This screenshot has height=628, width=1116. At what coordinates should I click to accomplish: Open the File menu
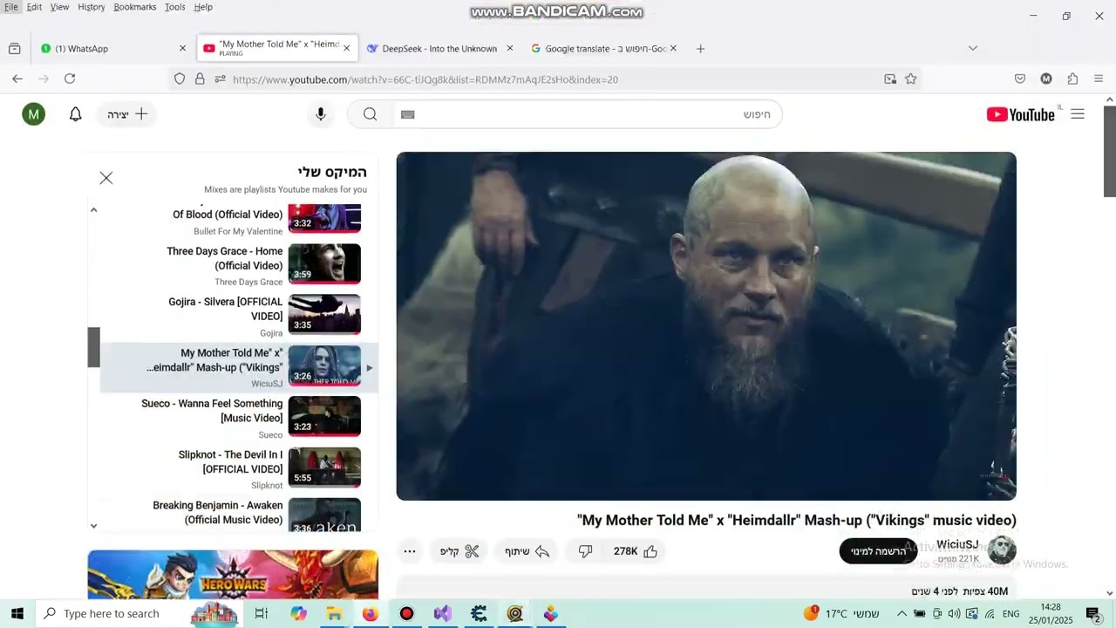(10, 7)
